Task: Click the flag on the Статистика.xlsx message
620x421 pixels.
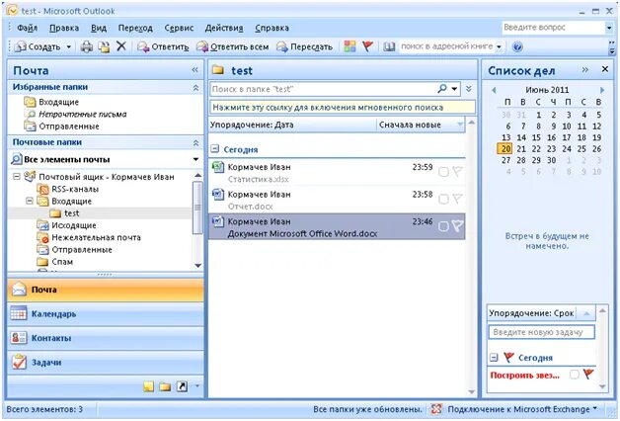Action: (x=457, y=172)
